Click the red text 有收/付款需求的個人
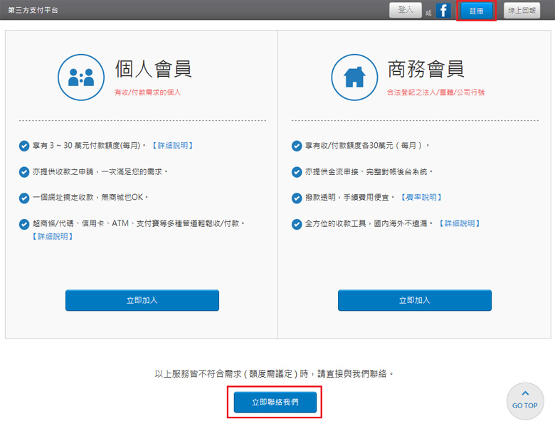555x426 pixels. pos(147,92)
